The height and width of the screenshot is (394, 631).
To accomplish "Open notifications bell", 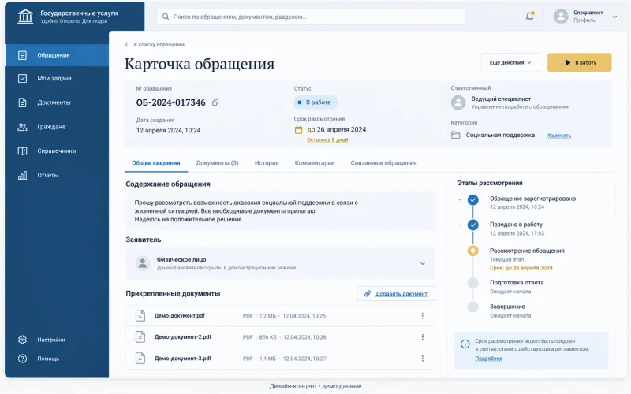I will (x=529, y=16).
